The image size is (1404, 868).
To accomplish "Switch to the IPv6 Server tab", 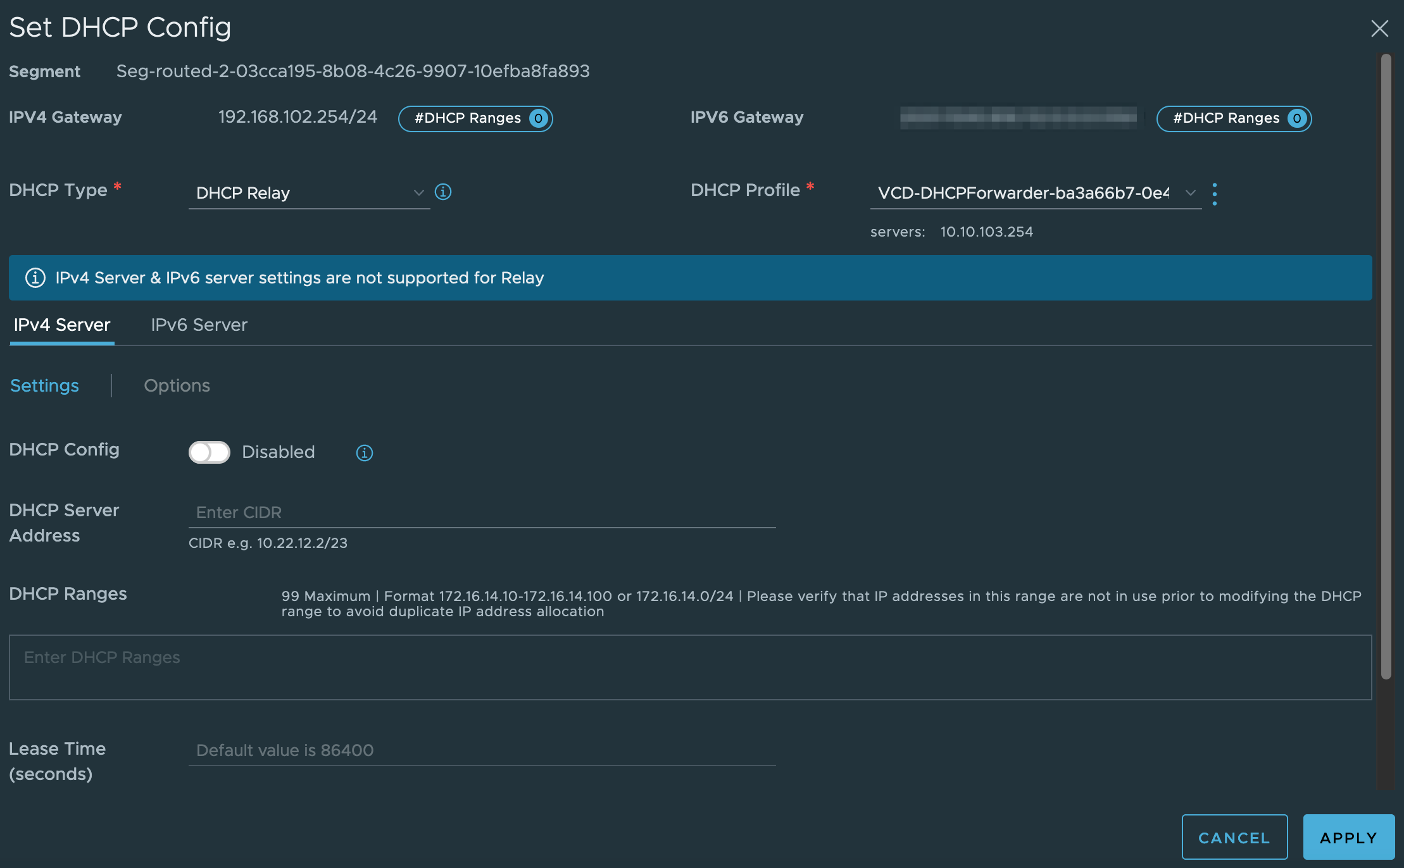I will point(199,325).
